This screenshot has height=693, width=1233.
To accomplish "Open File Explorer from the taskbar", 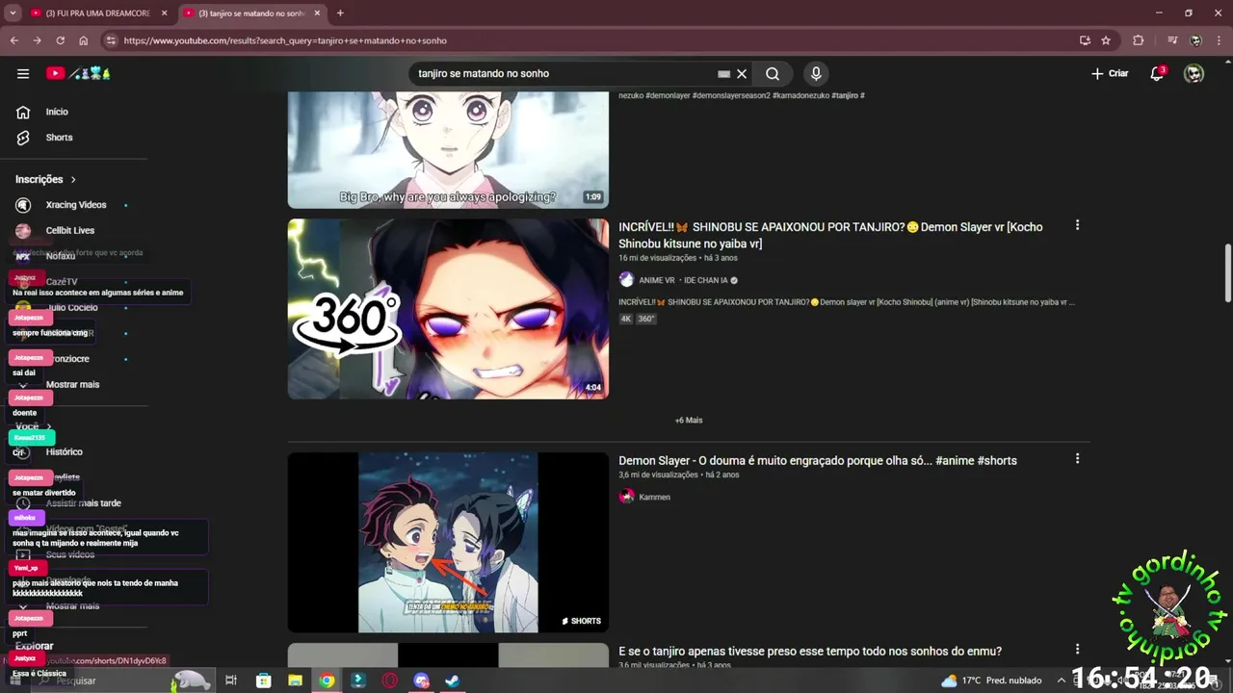I will pyautogui.click(x=295, y=680).
